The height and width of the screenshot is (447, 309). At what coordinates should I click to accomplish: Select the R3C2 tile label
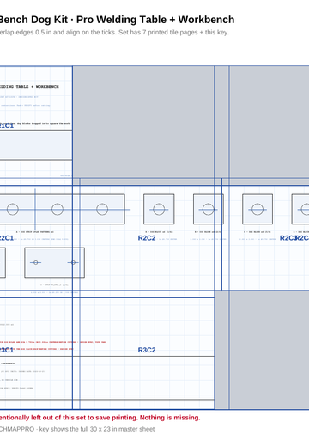point(147,350)
